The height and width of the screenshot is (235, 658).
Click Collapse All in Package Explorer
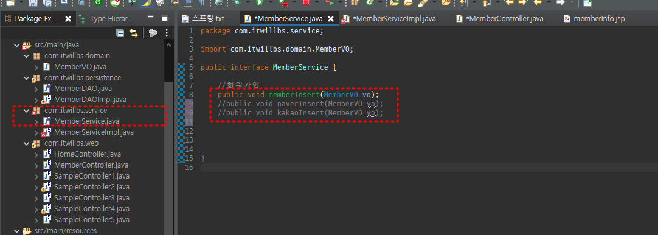tap(120, 33)
